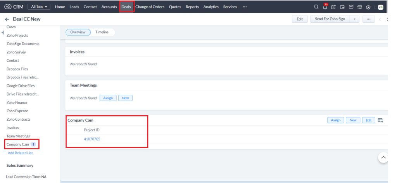Viewport: 397px width, 183px height.
Task: Select Zoho Projects in sidebar
Action: 17,35
